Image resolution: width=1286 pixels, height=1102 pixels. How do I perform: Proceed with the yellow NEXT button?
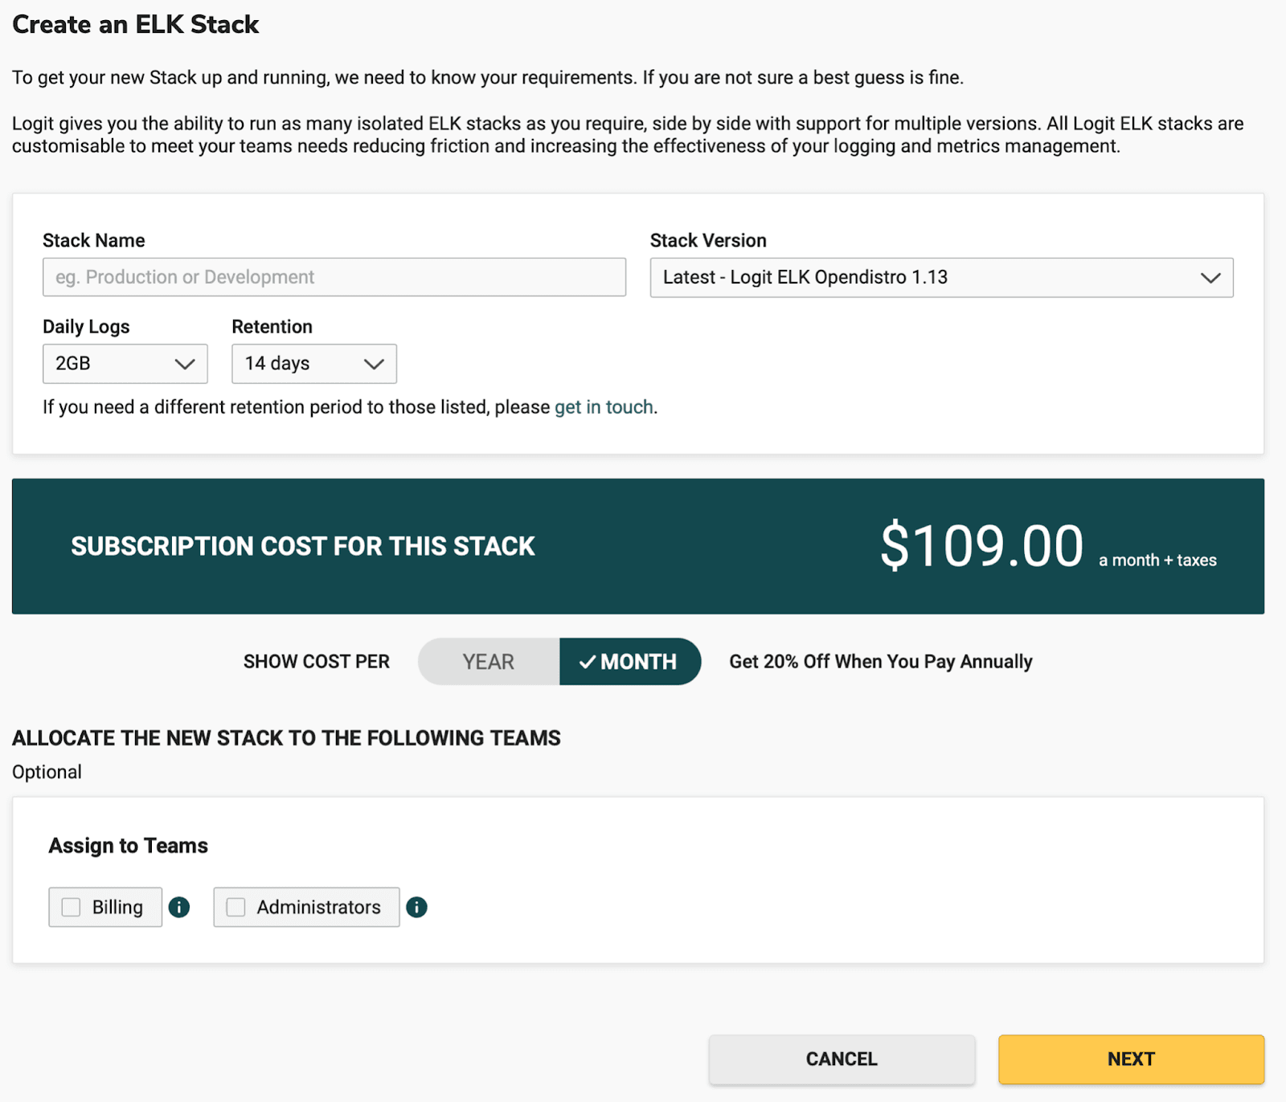[x=1131, y=1059]
